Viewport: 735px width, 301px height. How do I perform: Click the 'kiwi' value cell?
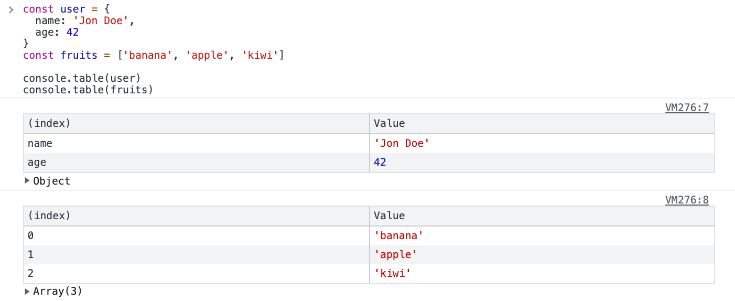pyautogui.click(x=542, y=274)
